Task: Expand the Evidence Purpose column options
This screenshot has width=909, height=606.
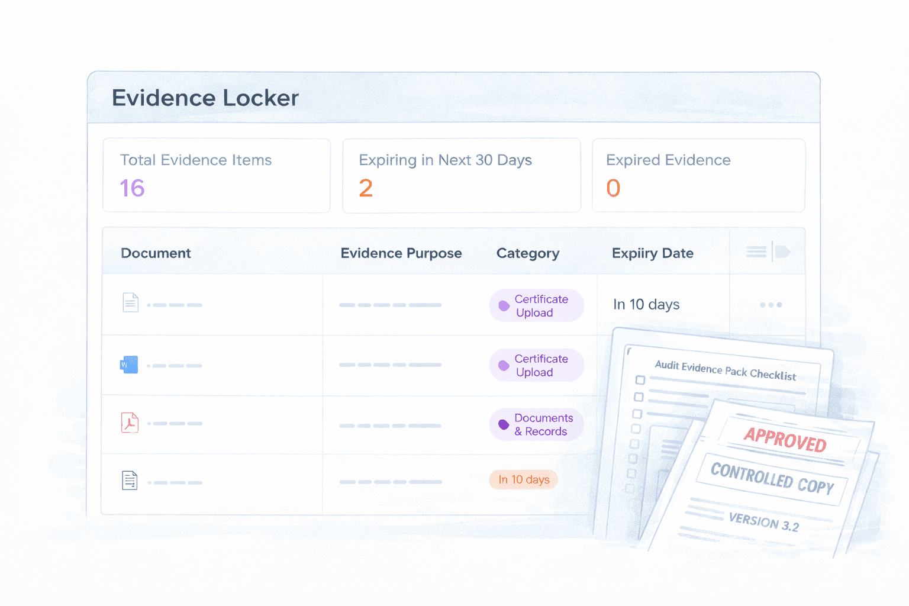Action: coord(401,253)
